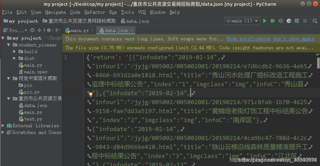
Task: Open the Run menu
Action: [x=113, y=12]
